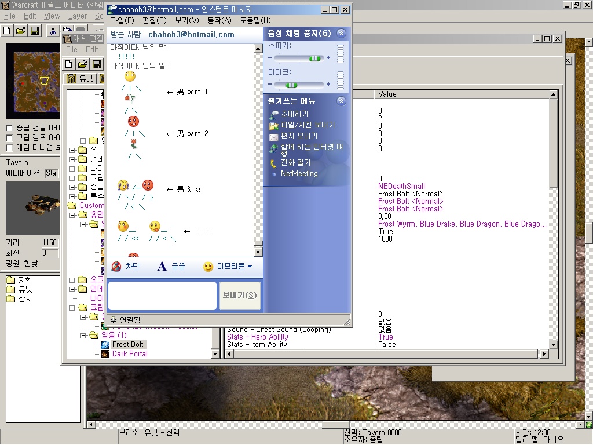Toggle the neutral buildings (중립 건물) checkbox

(x=9, y=128)
